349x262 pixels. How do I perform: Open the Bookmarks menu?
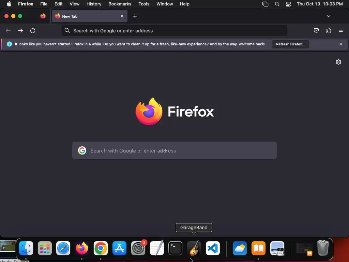pos(120,4)
